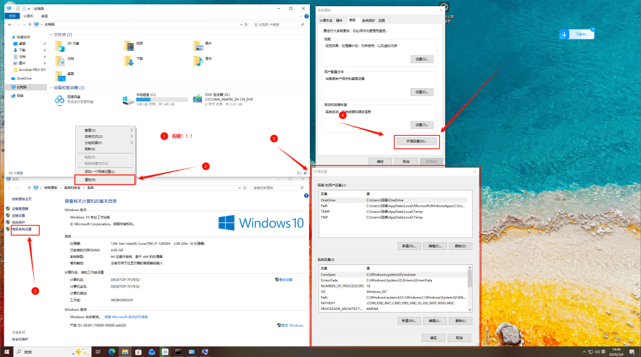Click the back arrow in This PC explorer

pyautogui.click(x=10, y=24)
